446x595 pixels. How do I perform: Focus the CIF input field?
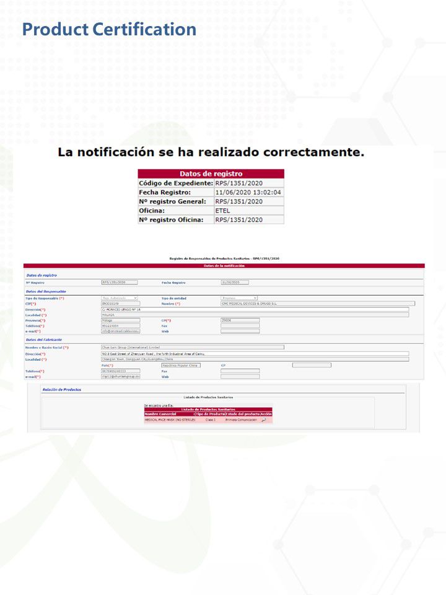[x=121, y=304]
